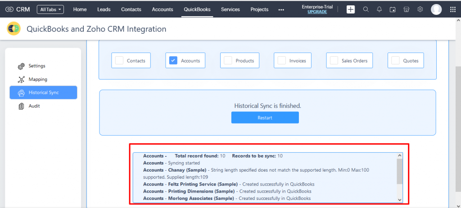Check the Sales Orders checkbox
461x208 pixels.
(334, 61)
